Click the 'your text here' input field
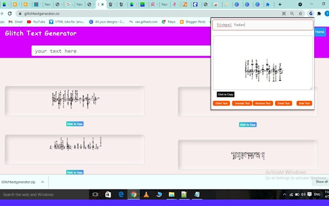 click(x=121, y=51)
